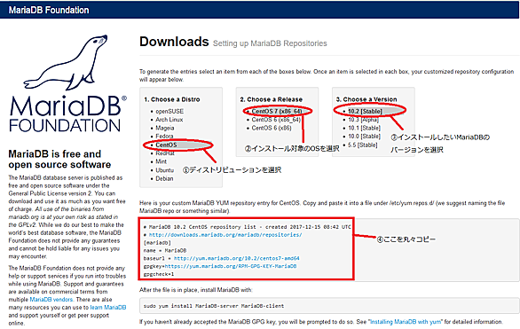Select version 10.2 [Stable]
520x329 pixels.
click(x=365, y=112)
